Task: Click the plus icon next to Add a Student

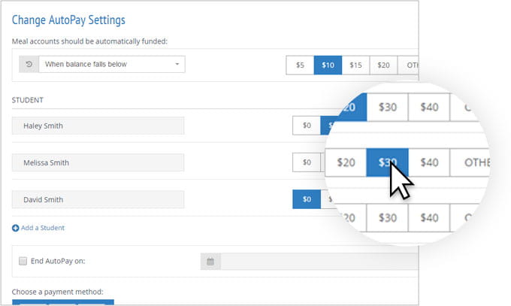Action: point(15,228)
